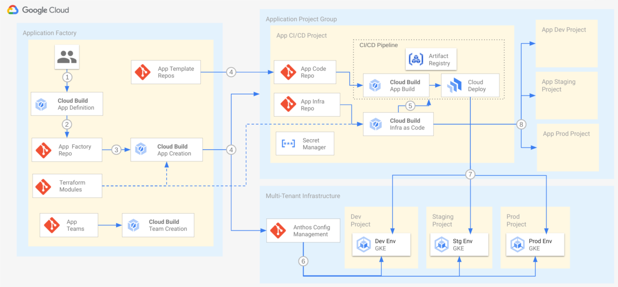
Task: Click the Cloud Build App Creation icon
Action: (x=141, y=149)
